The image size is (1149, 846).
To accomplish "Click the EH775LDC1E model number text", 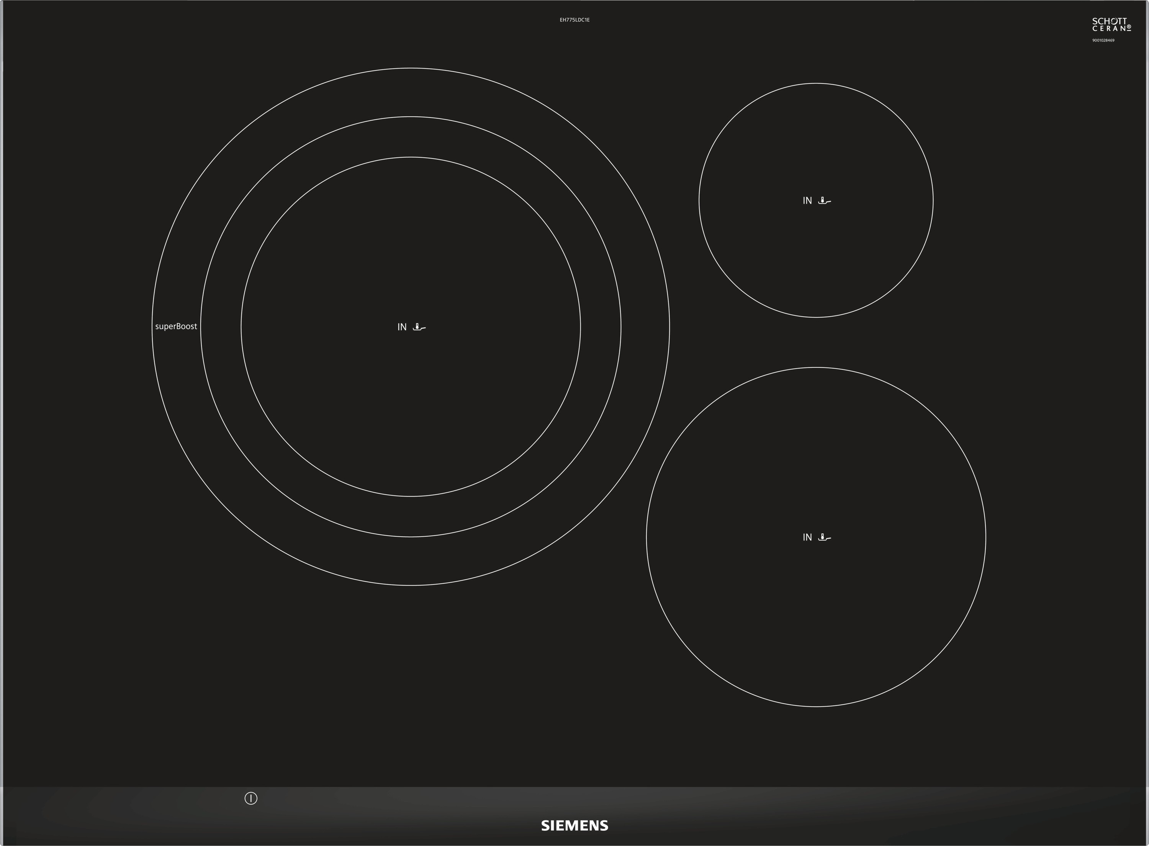I will tap(574, 20).
